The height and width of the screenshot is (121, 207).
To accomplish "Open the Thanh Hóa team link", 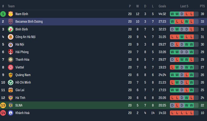I will coord(22,60).
